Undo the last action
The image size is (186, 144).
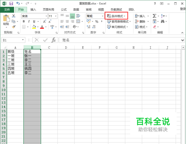[18, 3]
